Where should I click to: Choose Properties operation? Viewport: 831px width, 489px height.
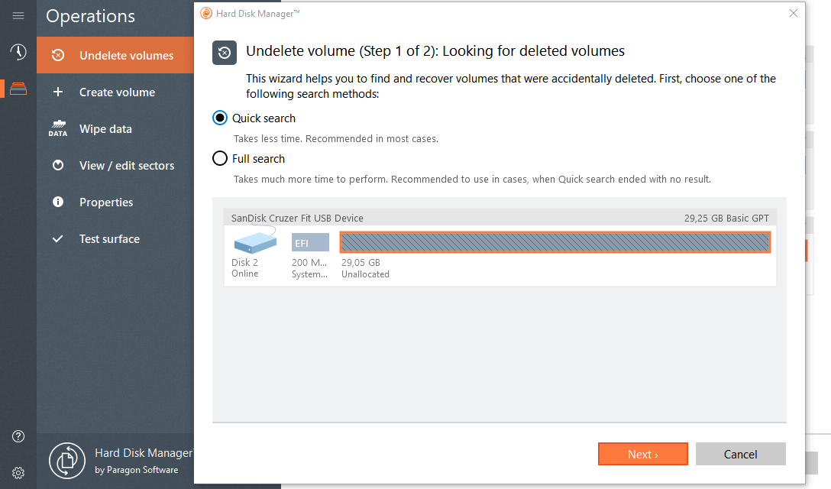click(x=115, y=202)
